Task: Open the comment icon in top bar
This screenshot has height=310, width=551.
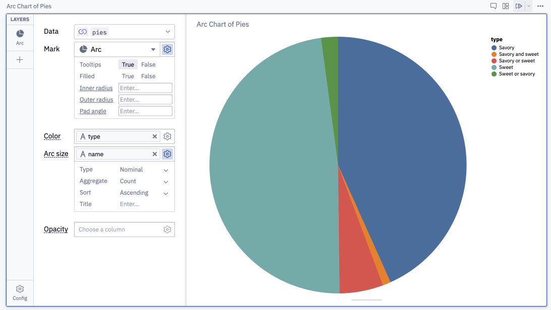Action: pos(494,6)
